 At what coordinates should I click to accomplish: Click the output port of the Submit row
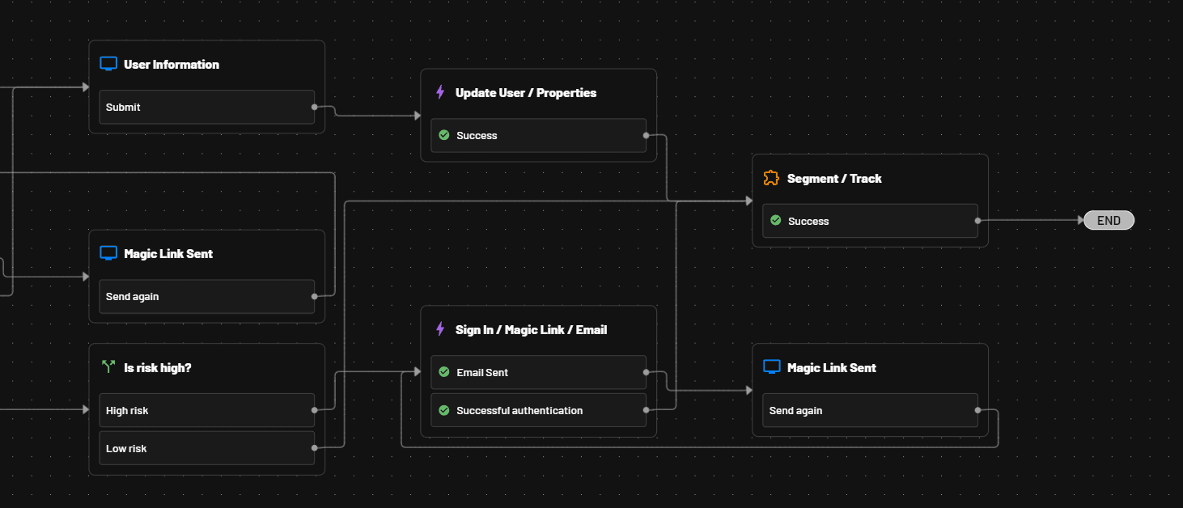pyautogui.click(x=314, y=107)
